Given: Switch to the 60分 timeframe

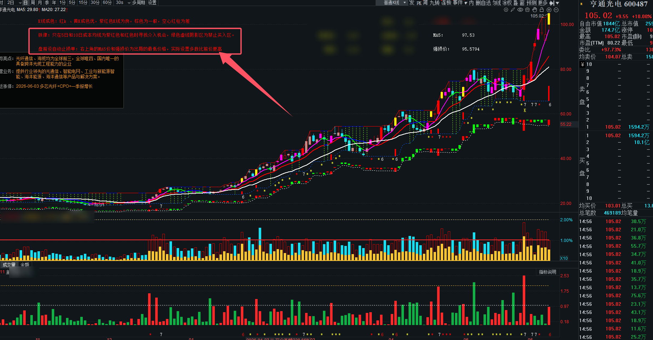Looking at the screenshot, I should coord(107,2).
